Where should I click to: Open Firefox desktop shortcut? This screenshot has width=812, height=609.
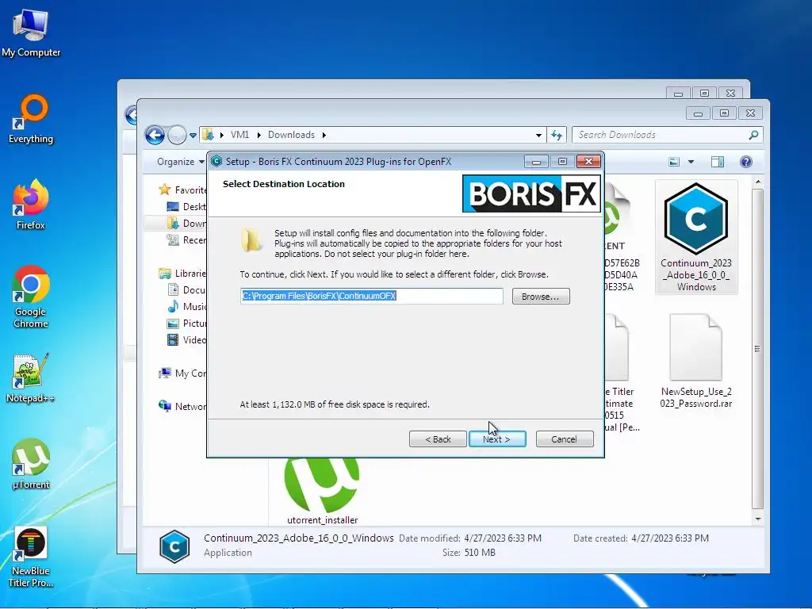click(x=31, y=205)
